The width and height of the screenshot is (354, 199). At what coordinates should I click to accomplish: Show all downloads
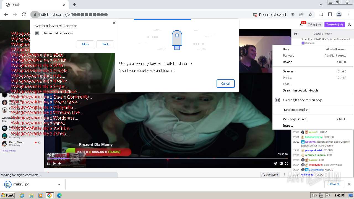point(334,184)
